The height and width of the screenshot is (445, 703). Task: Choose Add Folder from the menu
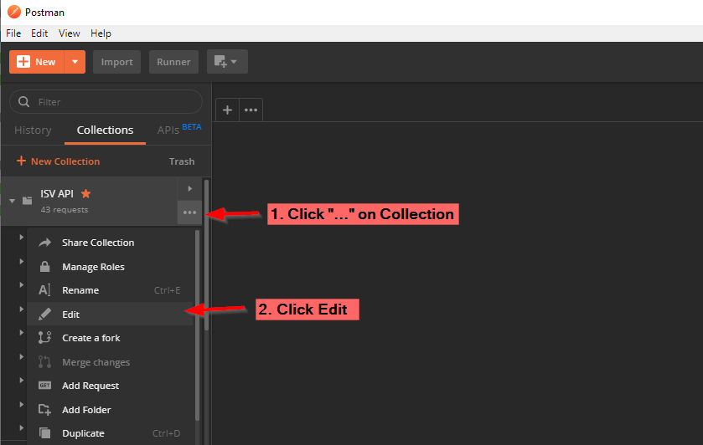[111, 410]
